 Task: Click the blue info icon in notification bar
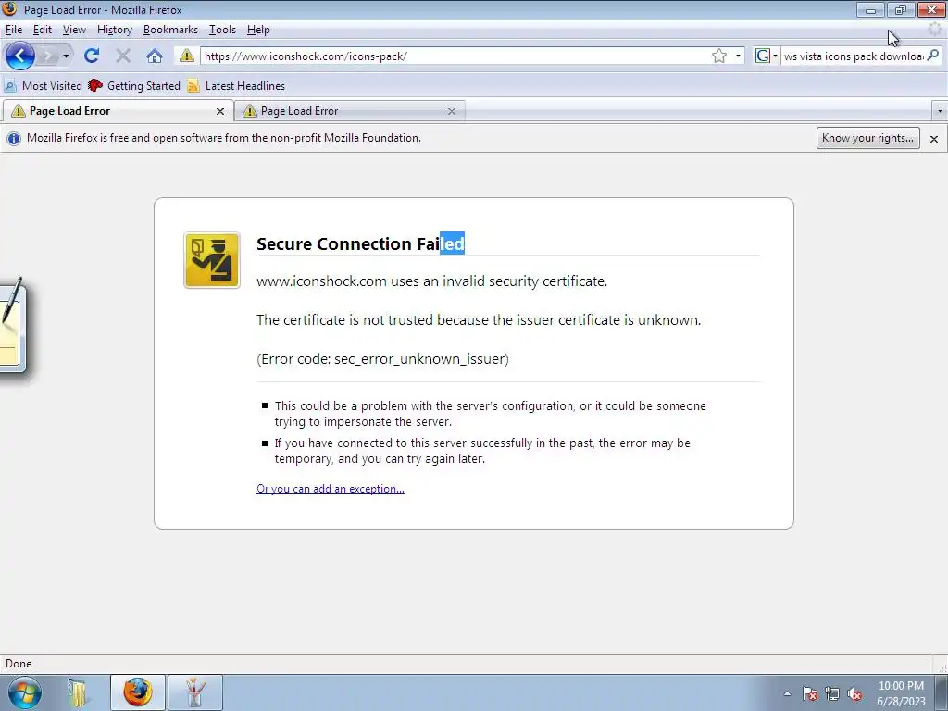click(13, 139)
